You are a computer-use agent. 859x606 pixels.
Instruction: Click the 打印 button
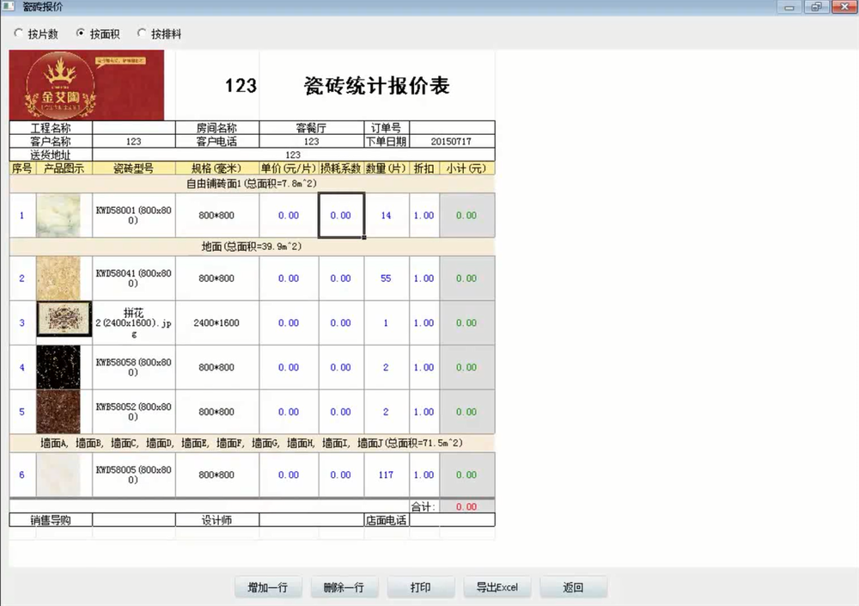(421, 586)
